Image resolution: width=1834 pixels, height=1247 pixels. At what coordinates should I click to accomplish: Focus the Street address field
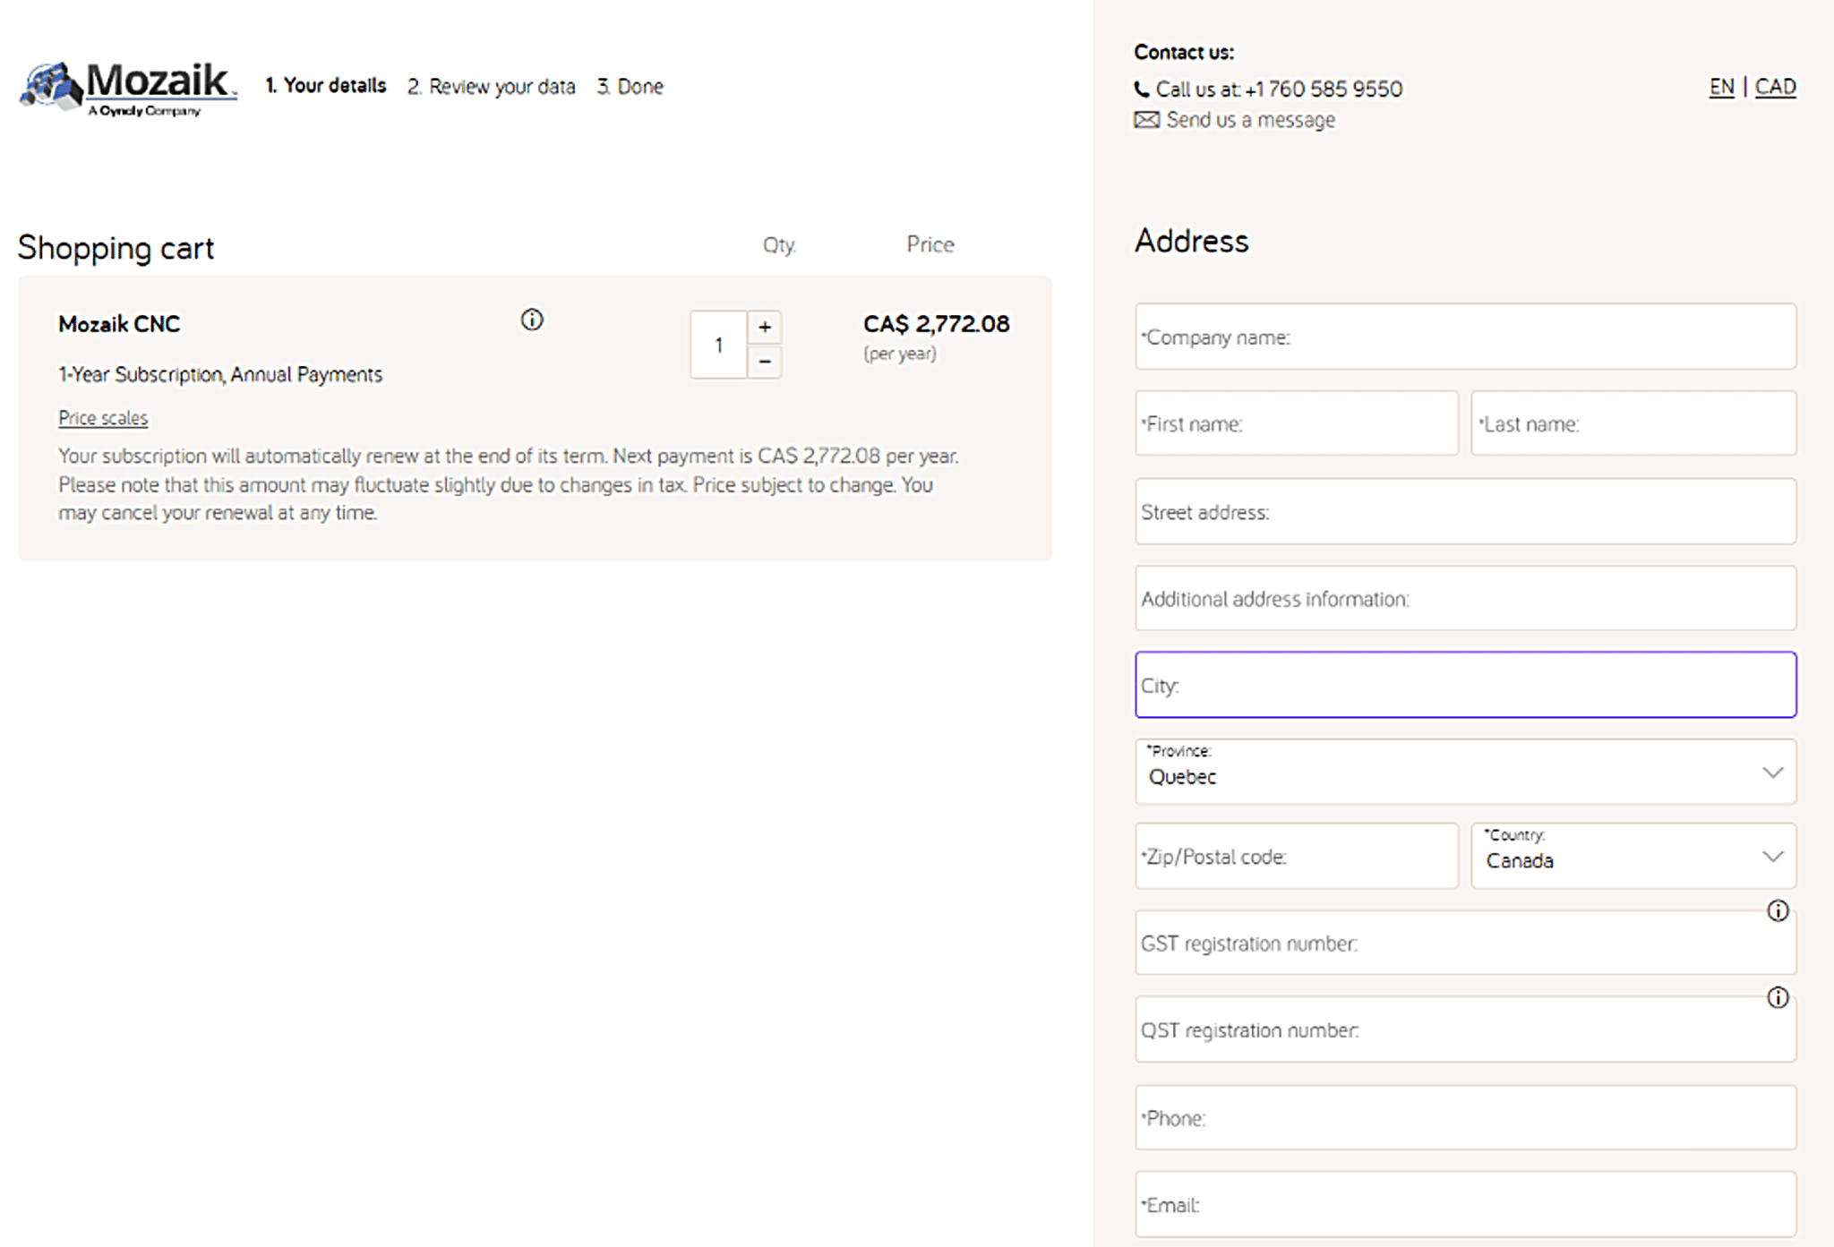1465,511
